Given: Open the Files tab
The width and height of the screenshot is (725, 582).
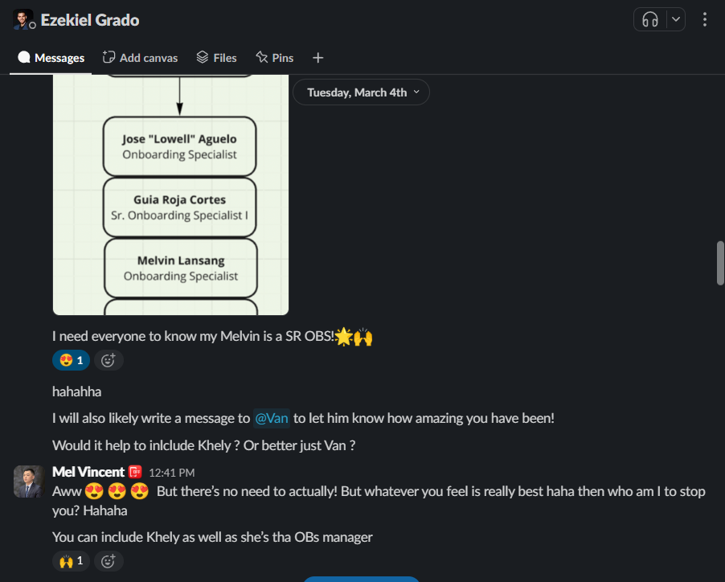Looking at the screenshot, I should click(x=216, y=58).
